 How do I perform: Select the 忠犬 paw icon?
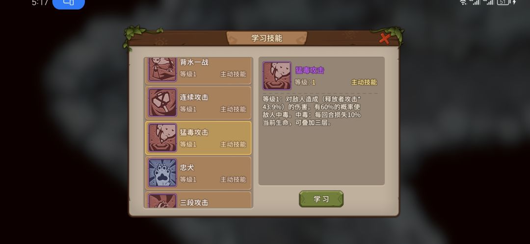click(x=162, y=173)
